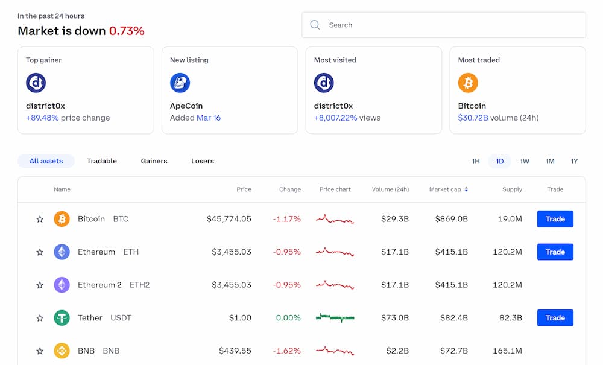603x365 pixels.
Task: Switch to the Losers tab
Action: (203, 161)
